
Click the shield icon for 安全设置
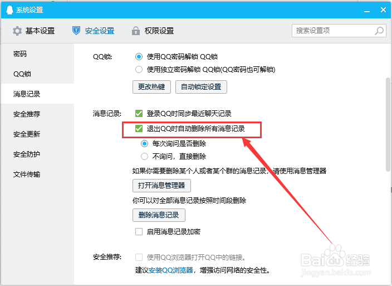[76, 31]
